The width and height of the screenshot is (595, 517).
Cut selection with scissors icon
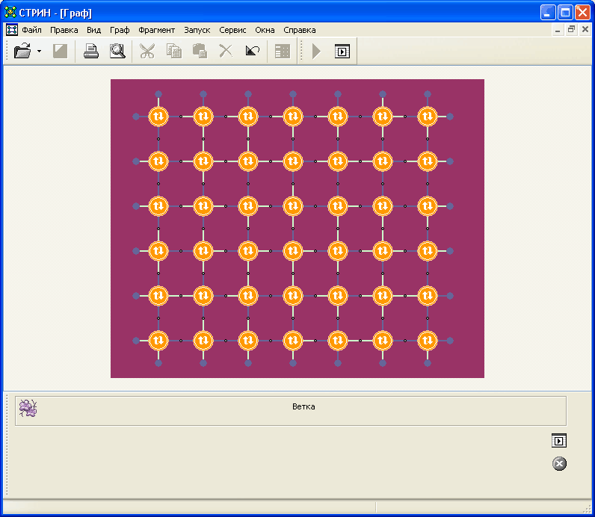pos(147,51)
